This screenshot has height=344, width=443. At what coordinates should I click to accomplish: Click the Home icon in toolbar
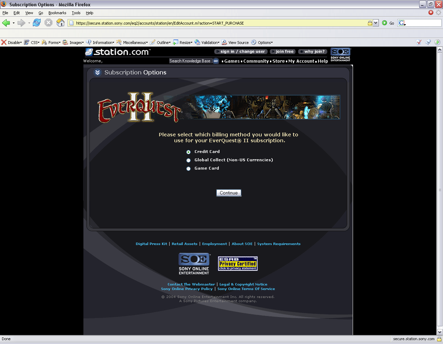60,23
